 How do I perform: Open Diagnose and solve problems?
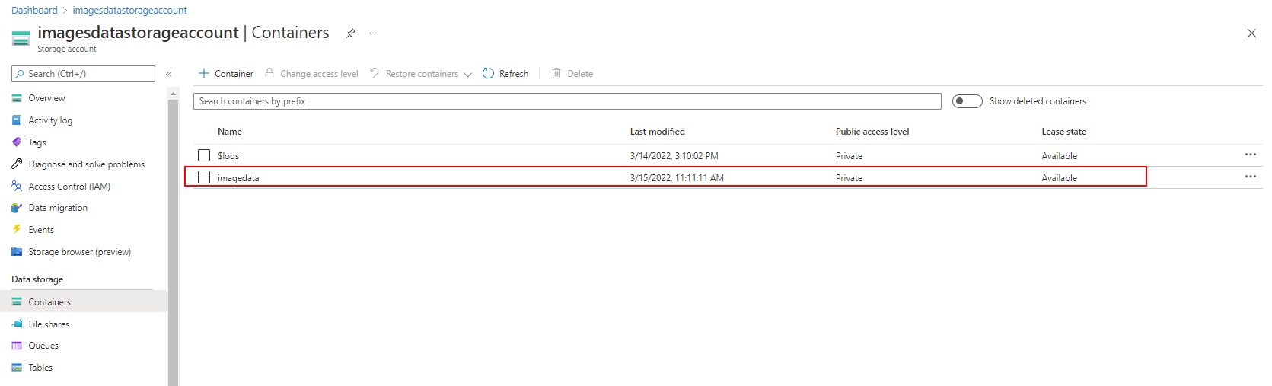point(86,164)
